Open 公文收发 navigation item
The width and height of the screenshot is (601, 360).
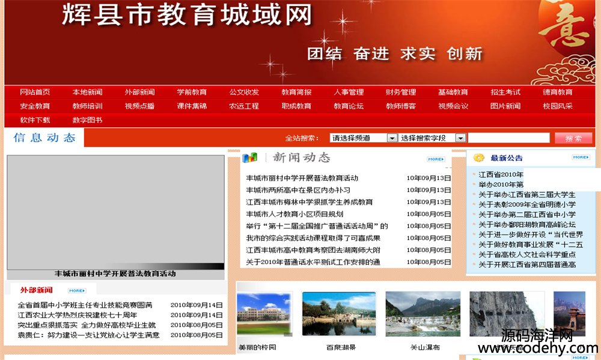244,92
